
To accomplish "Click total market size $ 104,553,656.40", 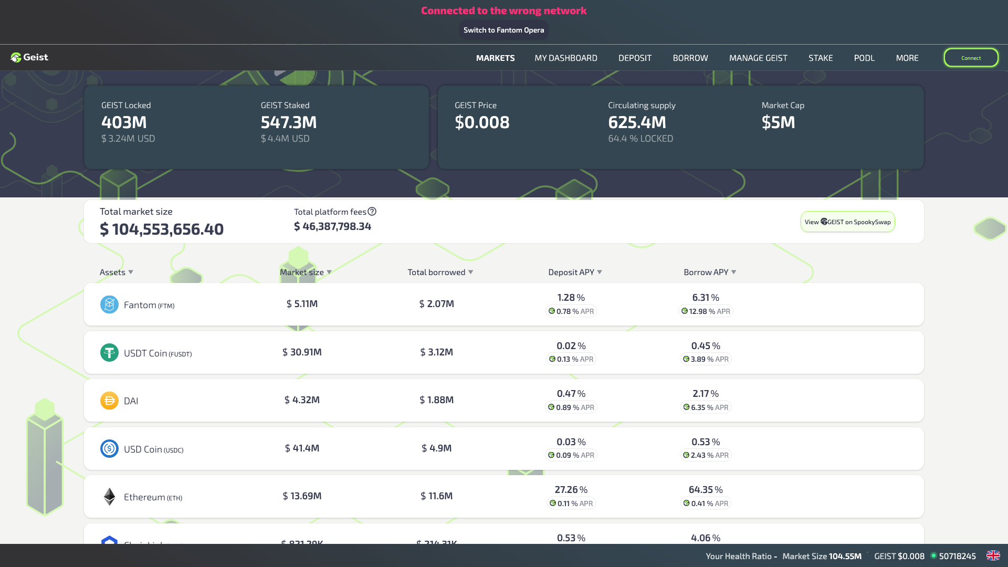I will click(162, 229).
